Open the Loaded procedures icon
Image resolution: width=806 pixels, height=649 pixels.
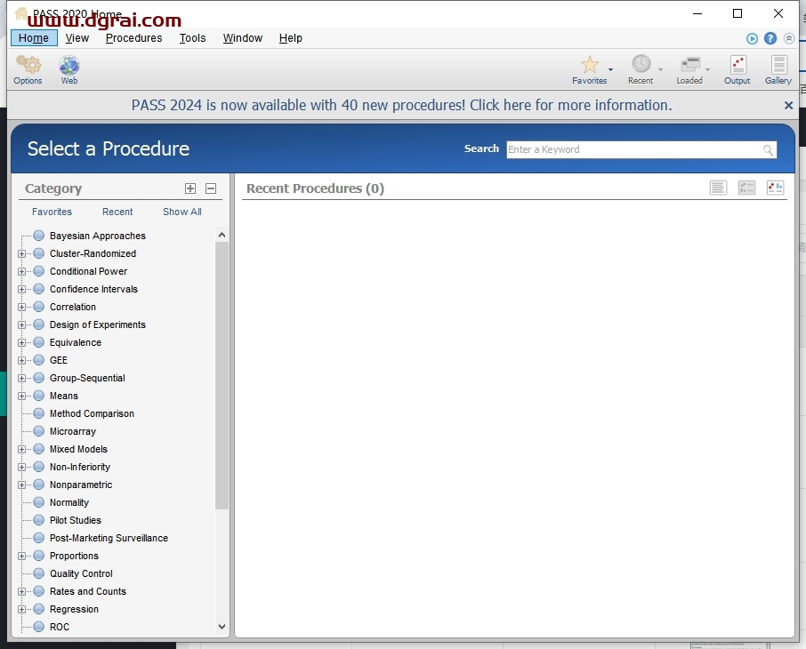[x=690, y=64]
